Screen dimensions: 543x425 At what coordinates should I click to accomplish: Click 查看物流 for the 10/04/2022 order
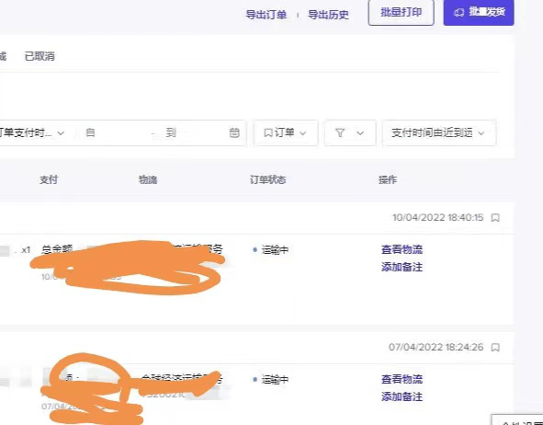(x=402, y=249)
